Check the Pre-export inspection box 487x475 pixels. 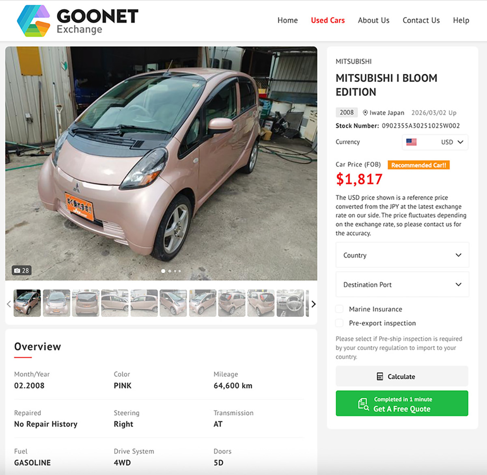coord(339,323)
